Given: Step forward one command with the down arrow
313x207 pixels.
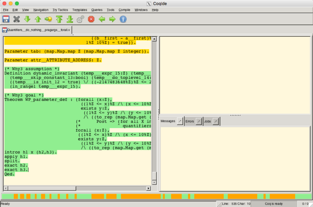Looking at the screenshot, I should (x=27, y=19).
